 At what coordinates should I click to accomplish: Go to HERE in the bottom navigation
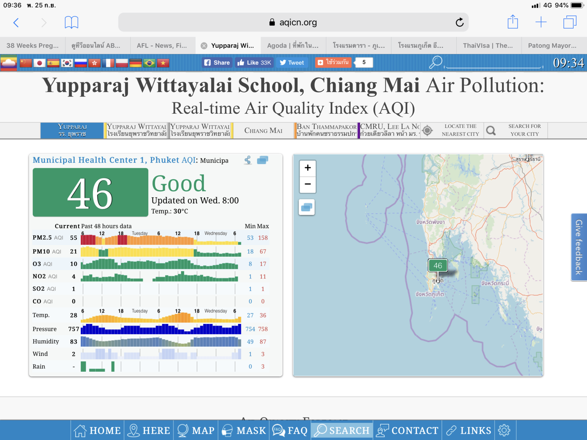point(149,430)
